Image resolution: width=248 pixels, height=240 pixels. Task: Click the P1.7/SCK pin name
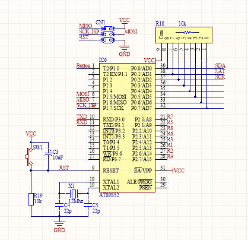(113, 108)
